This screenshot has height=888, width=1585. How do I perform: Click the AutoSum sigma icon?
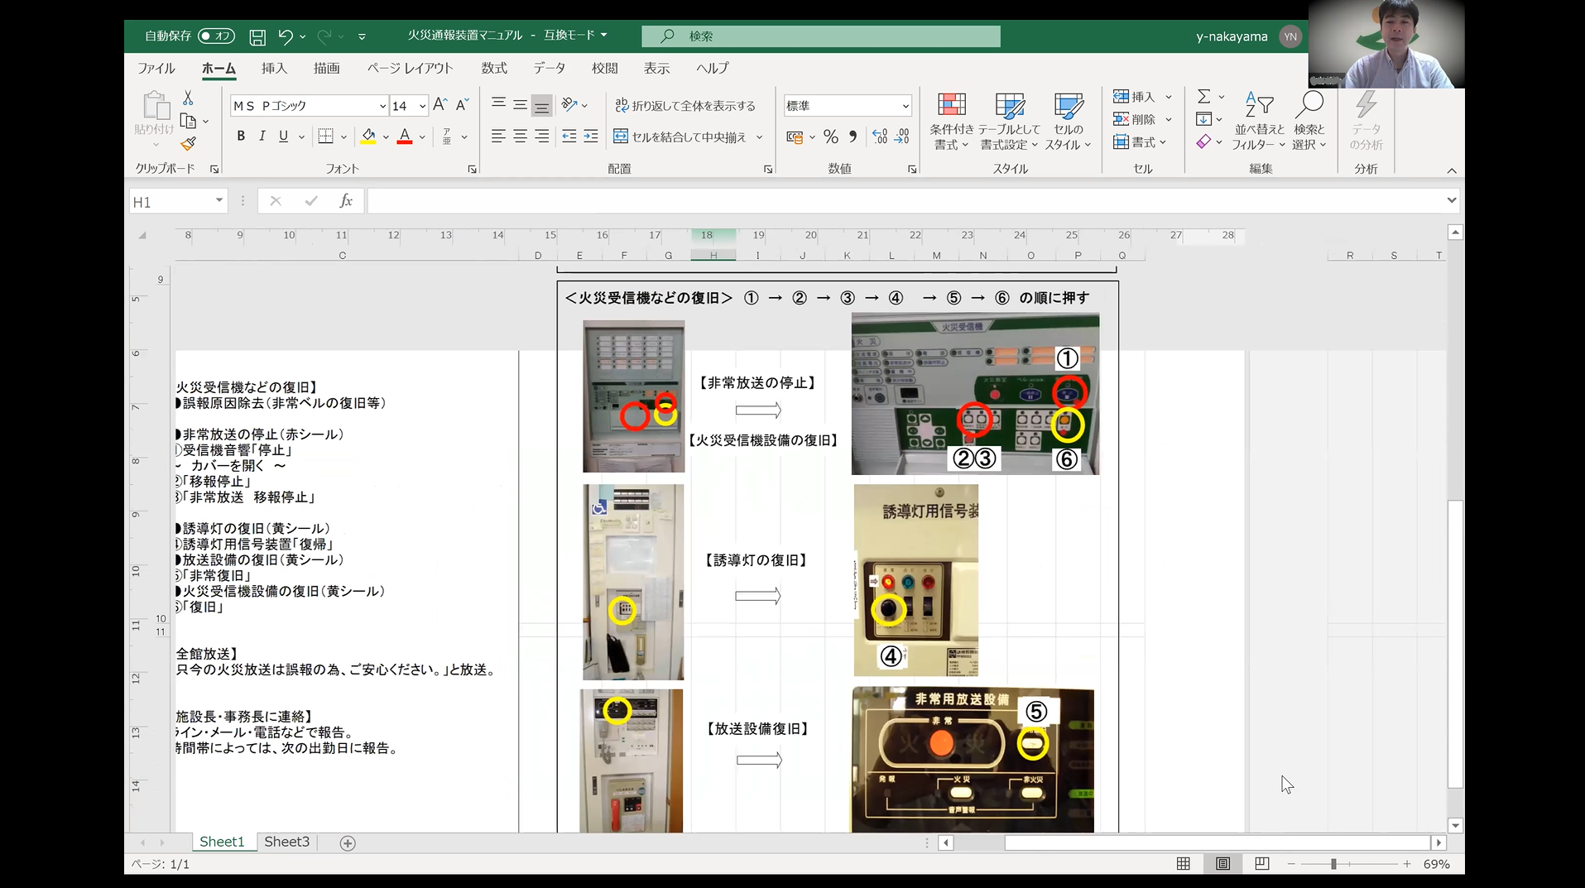pos(1204,97)
